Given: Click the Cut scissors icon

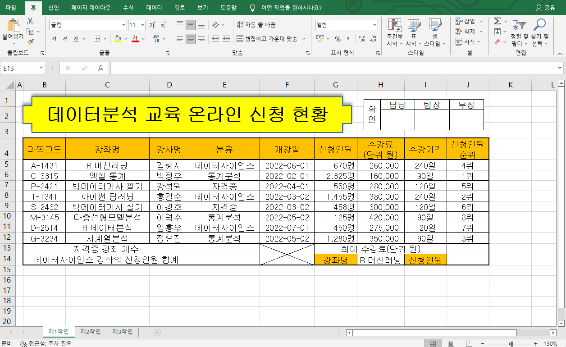Looking at the screenshot, I should click(30, 21).
